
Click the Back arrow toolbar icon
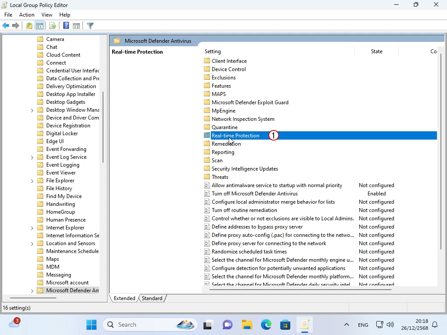click(x=6, y=26)
